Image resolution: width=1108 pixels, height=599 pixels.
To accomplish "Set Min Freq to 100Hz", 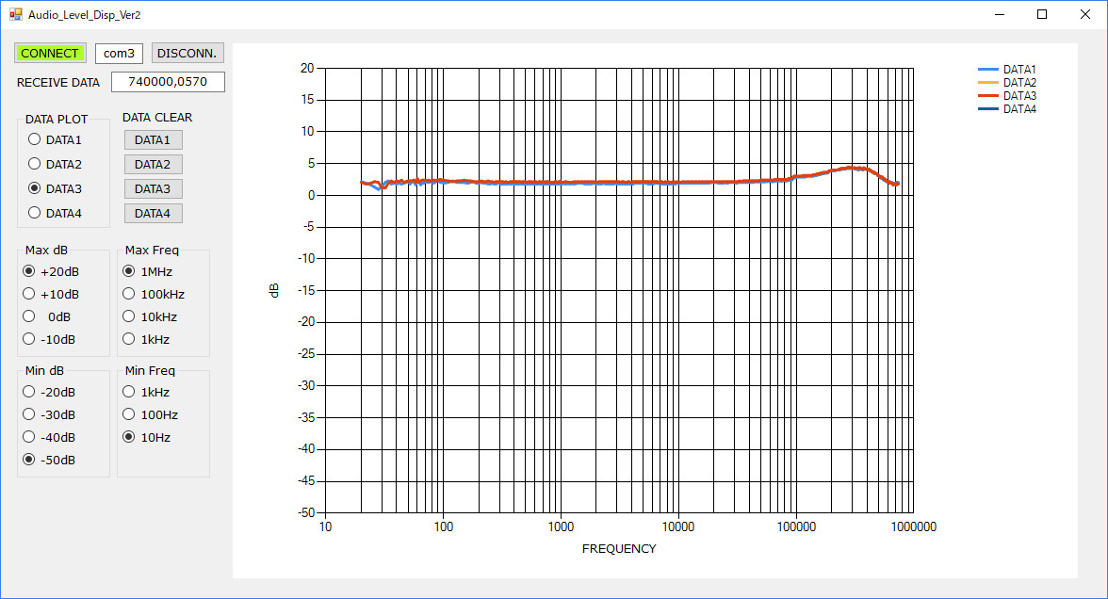I will point(129,414).
